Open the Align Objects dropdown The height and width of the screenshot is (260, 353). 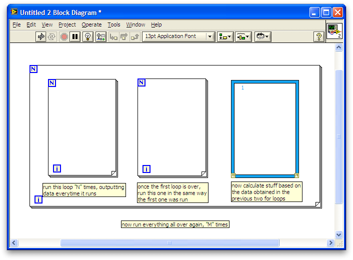pyautogui.click(x=225, y=36)
